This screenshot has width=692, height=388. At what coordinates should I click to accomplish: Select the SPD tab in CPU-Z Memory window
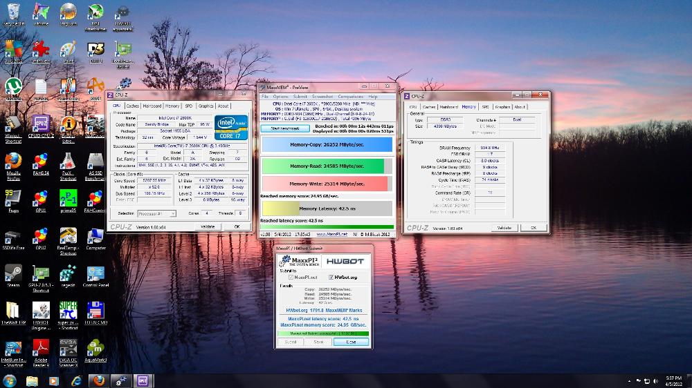[486, 107]
